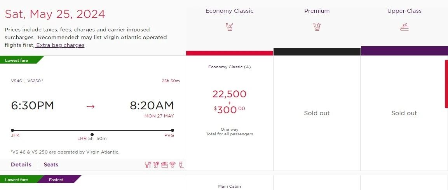Select the Premium column header

pos(317,11)
